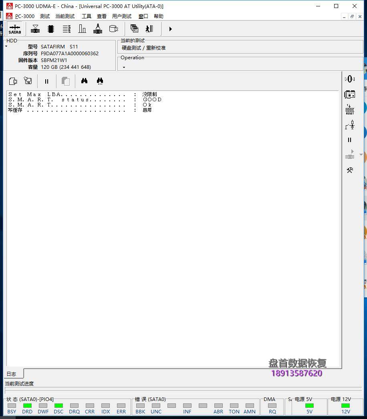Click the current test progress bar
Viewport: 367px width, 419px height.
[183, 391]
